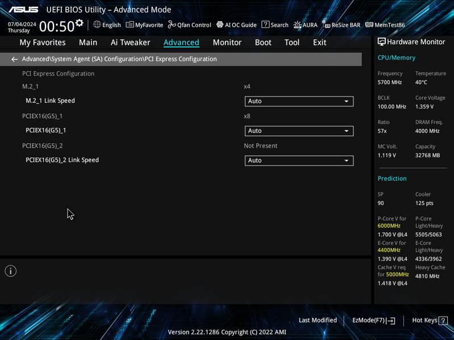
Task: Click the EzMode exit arrow icon
Action: coord(390,321)
